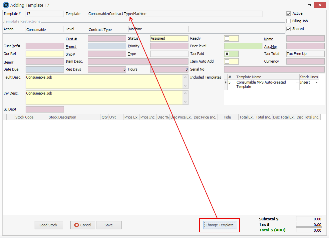
Task: Click into the Fault Desc. text area
Action: [104, 82]
